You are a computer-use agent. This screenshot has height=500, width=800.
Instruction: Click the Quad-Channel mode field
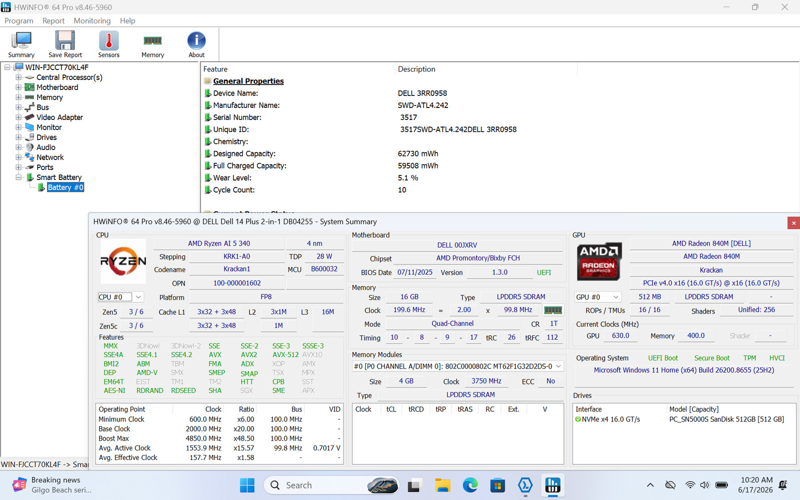[452, 324]
